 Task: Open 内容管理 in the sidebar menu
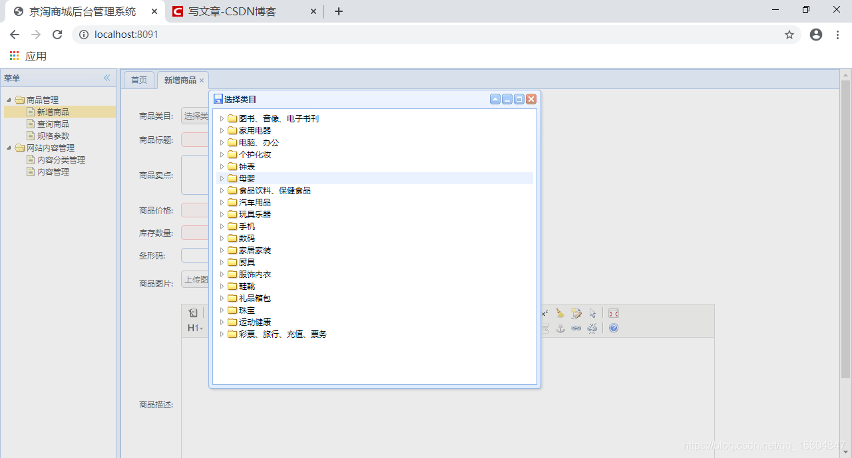tap(53, 172)
